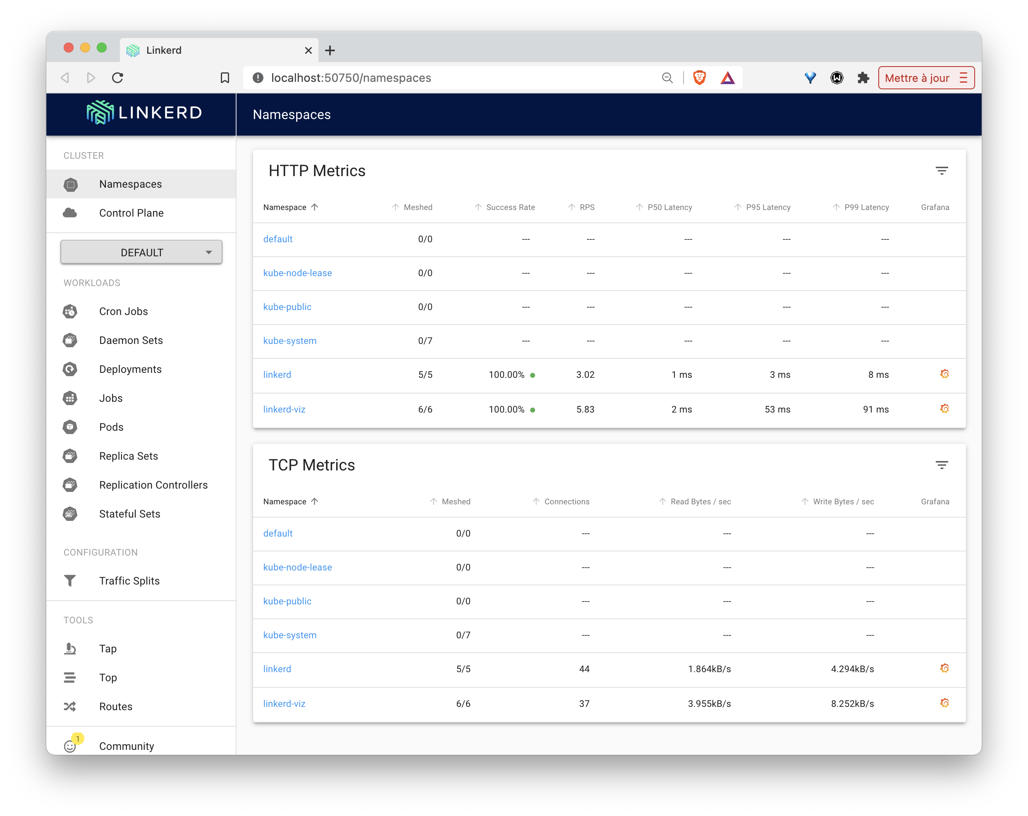This screenshot has width=1028, height=816.
Task: Sort TCP Metrics by Connections column
Action: (x=561, y=501)
